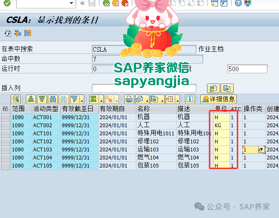Expand the Subtotals dropdown arrow
Screen dimensions: 279x218
[116, 100]
